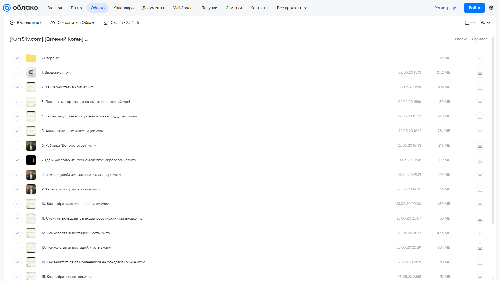The image size is (499, 281).
Task: Open thumbnail of 8. Какова судьба американского доллара.wmv
Action: (31, 174)
